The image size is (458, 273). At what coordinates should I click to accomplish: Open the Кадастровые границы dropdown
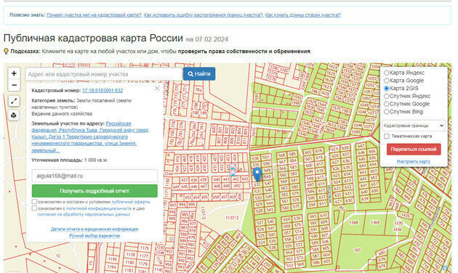click(414, 126)
